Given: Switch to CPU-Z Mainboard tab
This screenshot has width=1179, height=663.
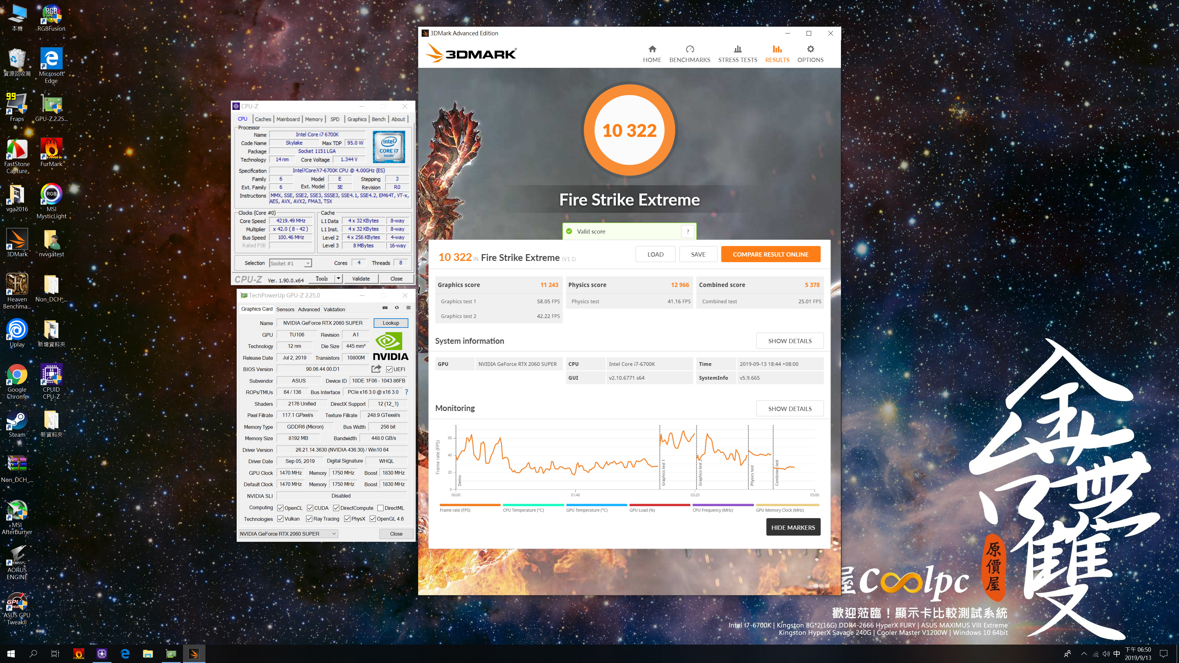Looking at the screenshot, I should [x=288, y=119].
